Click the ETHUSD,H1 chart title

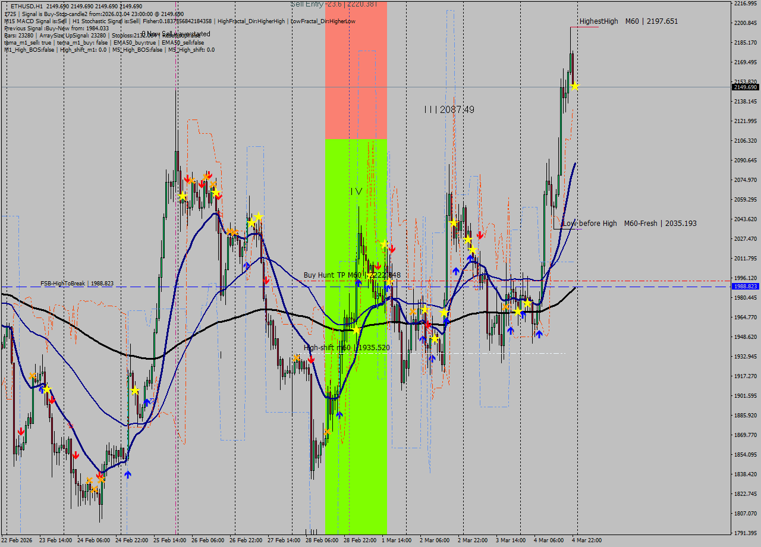[27, 4]
